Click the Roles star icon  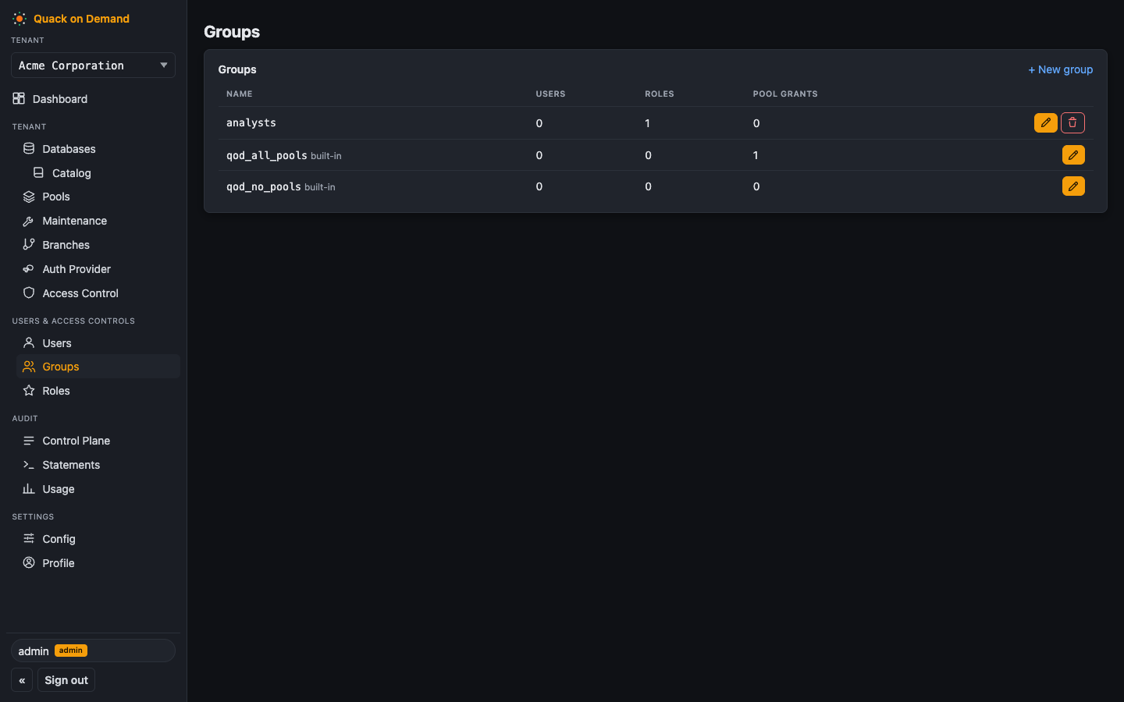click(x=29, y=390)
